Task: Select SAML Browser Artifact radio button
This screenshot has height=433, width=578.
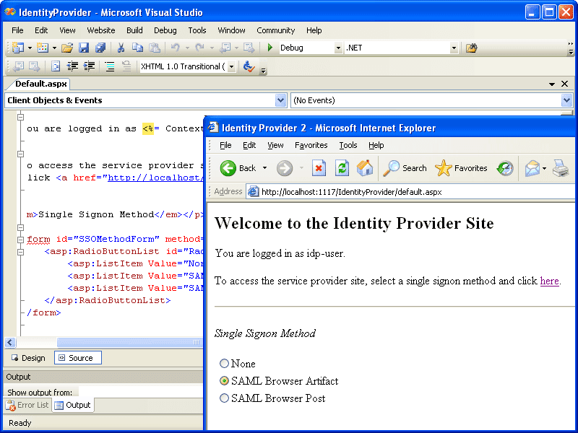Action: pyautogui.click(x=224, y=381)
